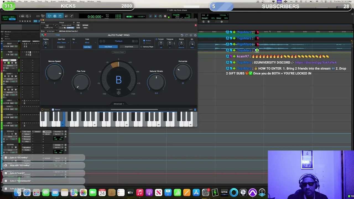
Task: Click the Pro Tools stop button
Action: [155, 16]
